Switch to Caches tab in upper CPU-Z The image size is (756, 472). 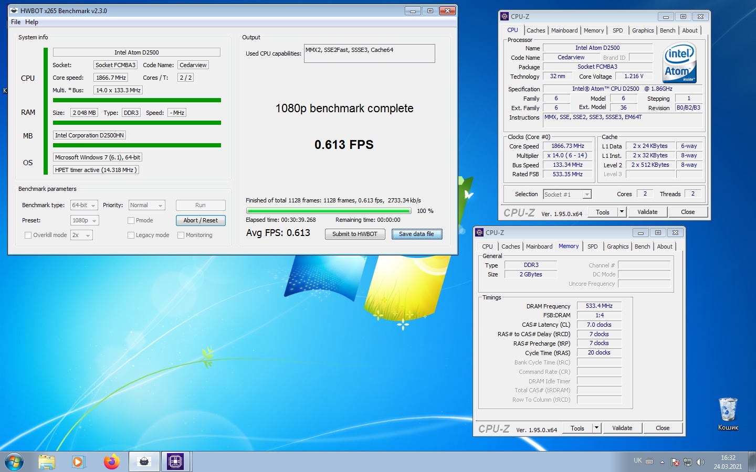(x=536, y=30)
